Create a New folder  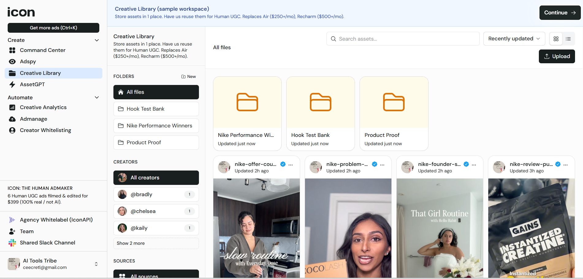pyautogui.click(x=189, y=76)
